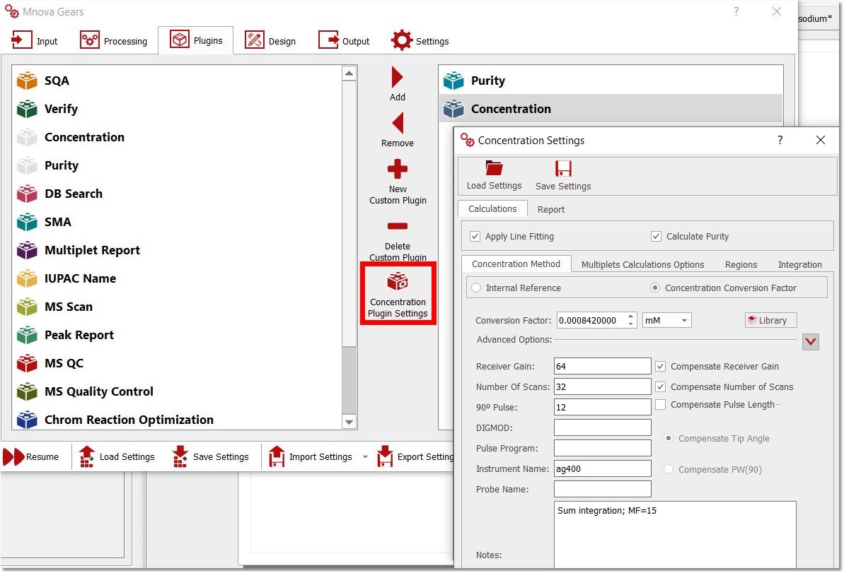Click the MS QC plugin icon

click(27, 363)
